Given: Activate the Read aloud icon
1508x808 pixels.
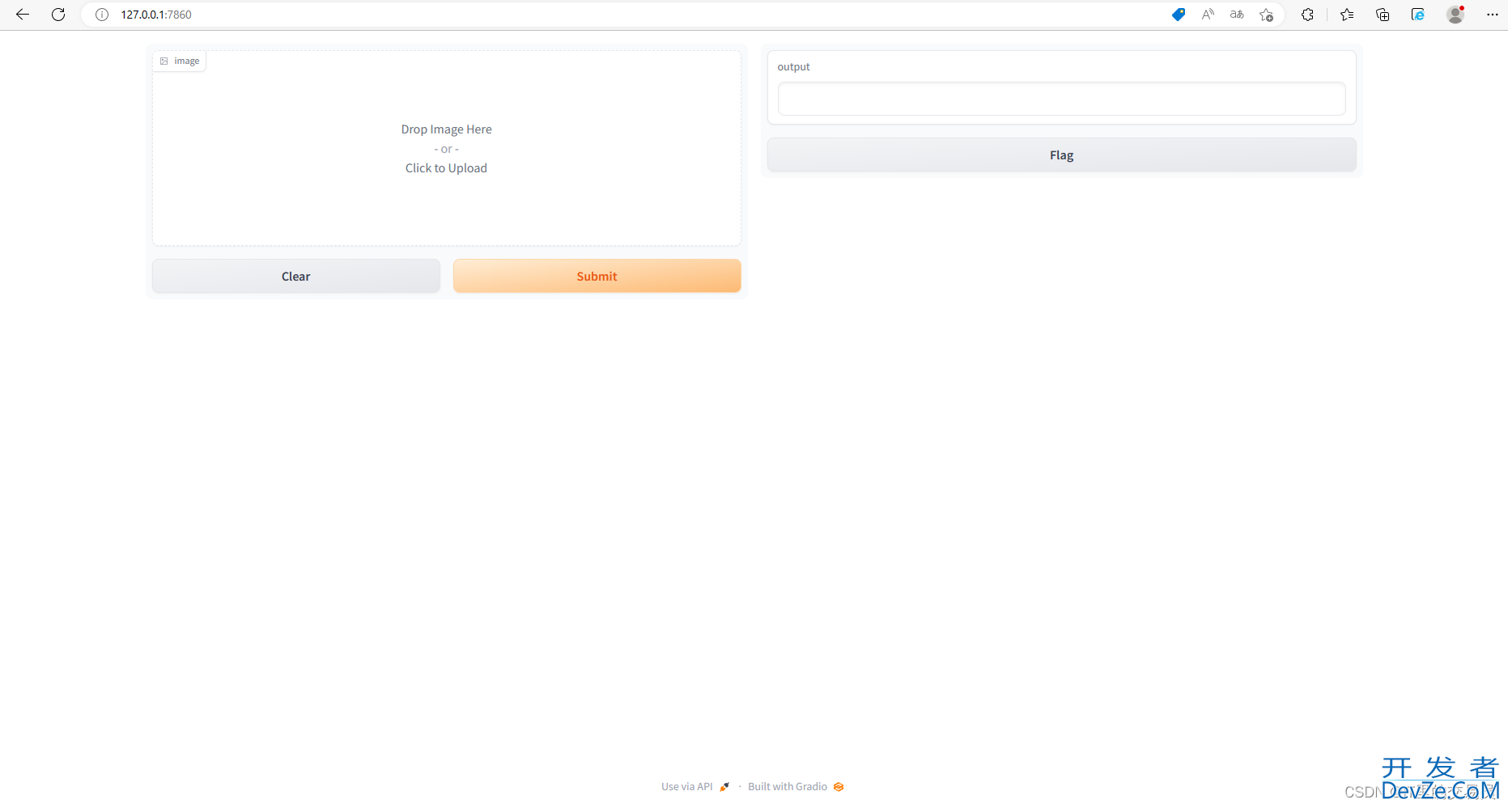Looking at the screenshot, I should tap(1208, 15).
